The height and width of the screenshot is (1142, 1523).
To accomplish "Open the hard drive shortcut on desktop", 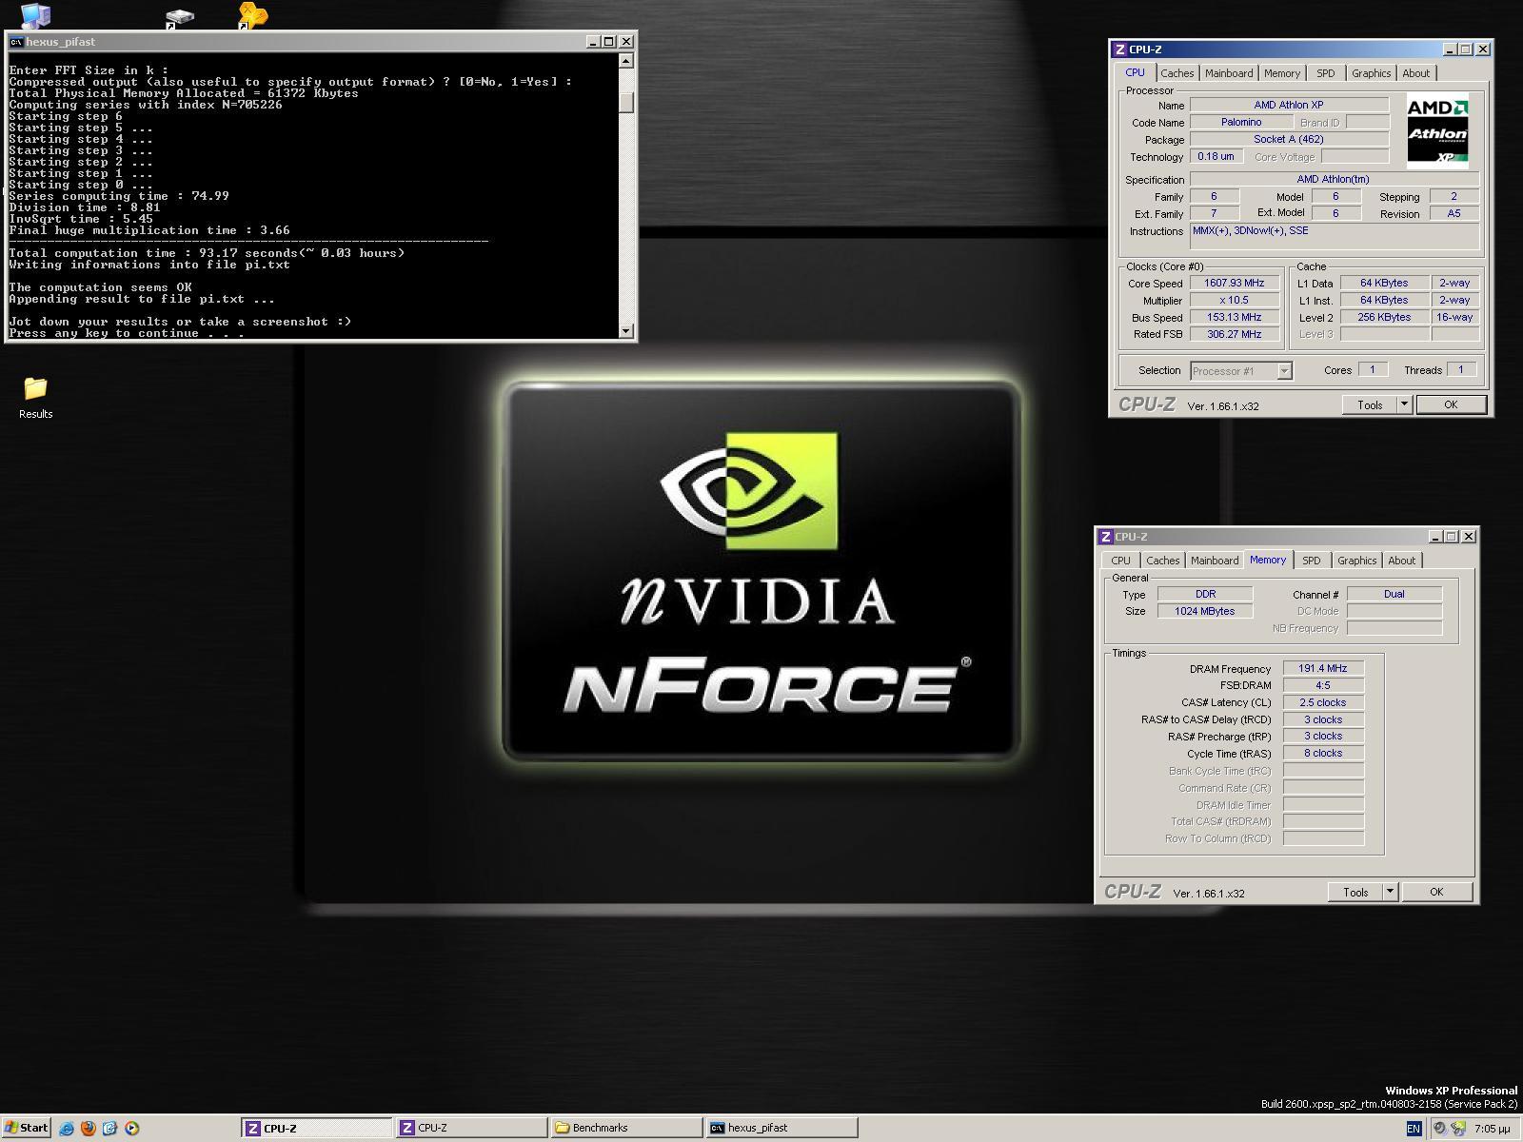I will pos(179,17).
